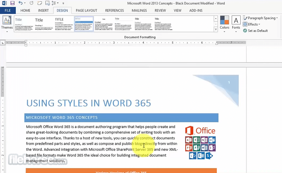Click the page number "1" in the header graphic
The width and height of the screenshot is (282, 173).
(229, 82)
